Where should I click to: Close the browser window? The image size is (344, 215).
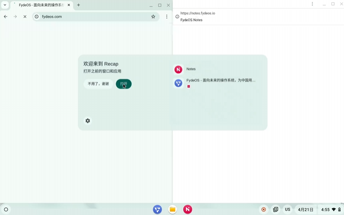click(x=168, y=5)
